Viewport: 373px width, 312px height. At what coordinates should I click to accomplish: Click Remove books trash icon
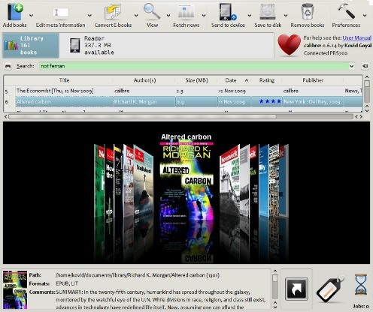click(308, 12)
